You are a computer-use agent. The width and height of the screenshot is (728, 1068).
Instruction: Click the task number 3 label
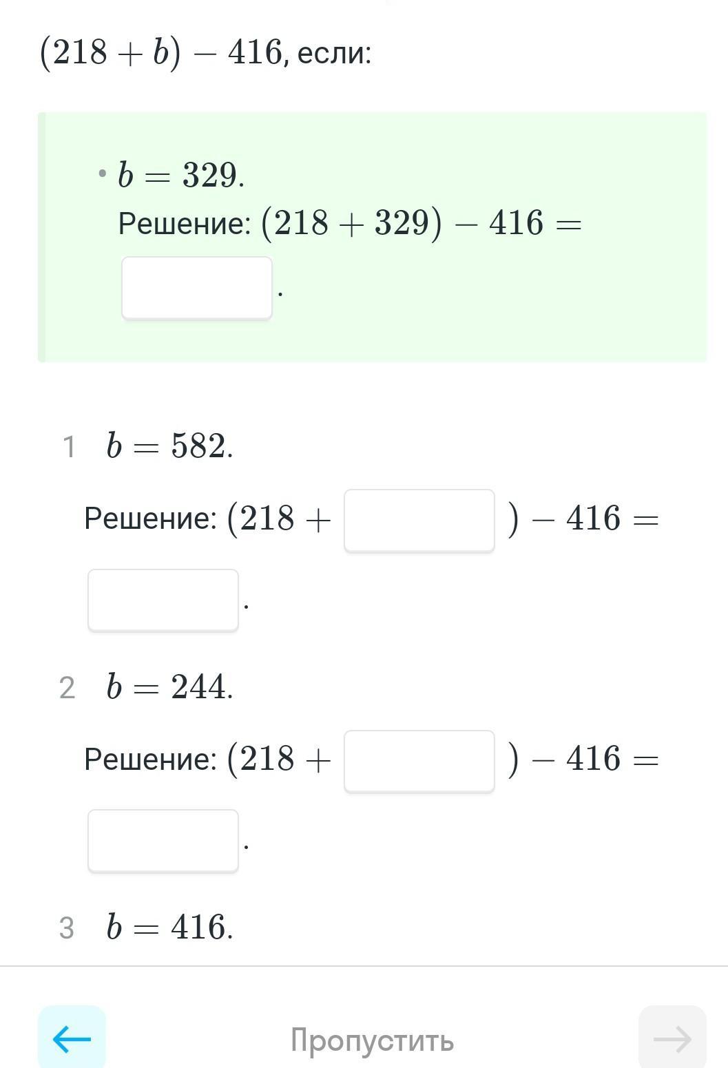click(67, 928)
